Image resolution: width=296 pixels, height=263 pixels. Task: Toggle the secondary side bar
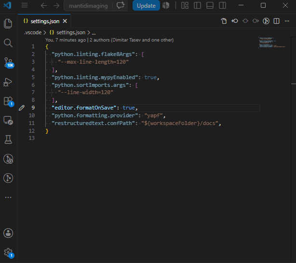click(222, 5)
